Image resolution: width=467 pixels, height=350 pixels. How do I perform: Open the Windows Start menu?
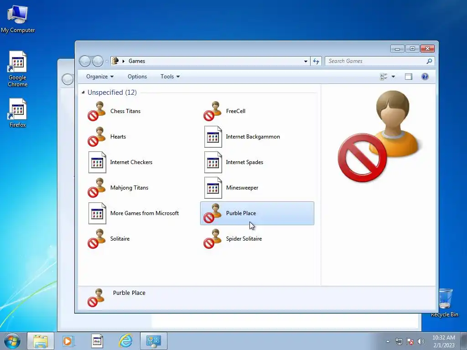(x=12, y=341)
